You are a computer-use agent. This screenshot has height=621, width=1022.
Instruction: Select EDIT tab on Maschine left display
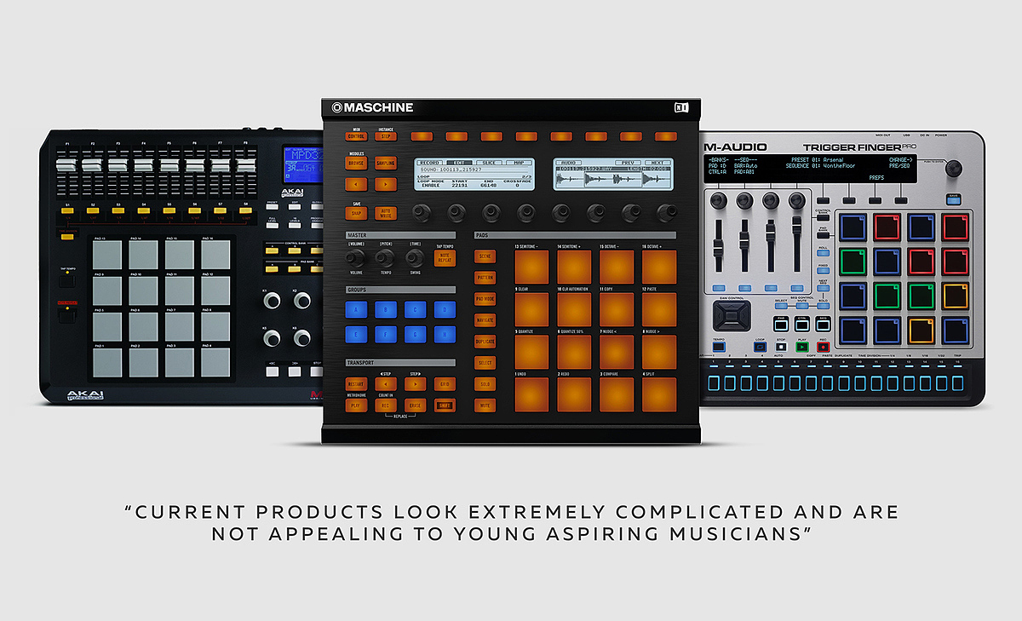[x=460, y=162]
